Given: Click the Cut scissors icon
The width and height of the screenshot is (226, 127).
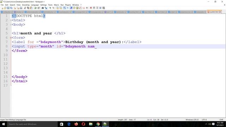Looking at the screenshot, I should coord(25,8).
